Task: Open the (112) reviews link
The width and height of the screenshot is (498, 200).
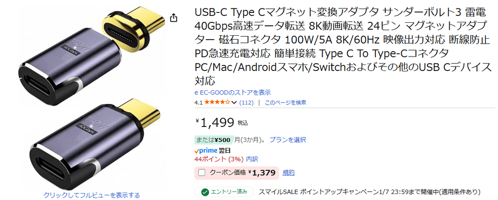Action: (x=247, y=103)
